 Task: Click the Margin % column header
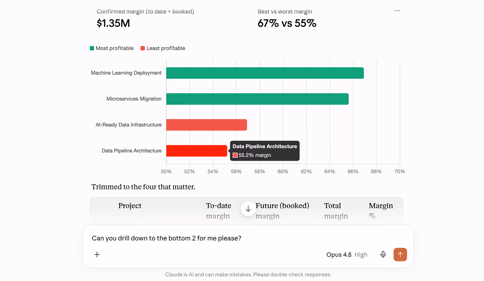click(381, 211)
